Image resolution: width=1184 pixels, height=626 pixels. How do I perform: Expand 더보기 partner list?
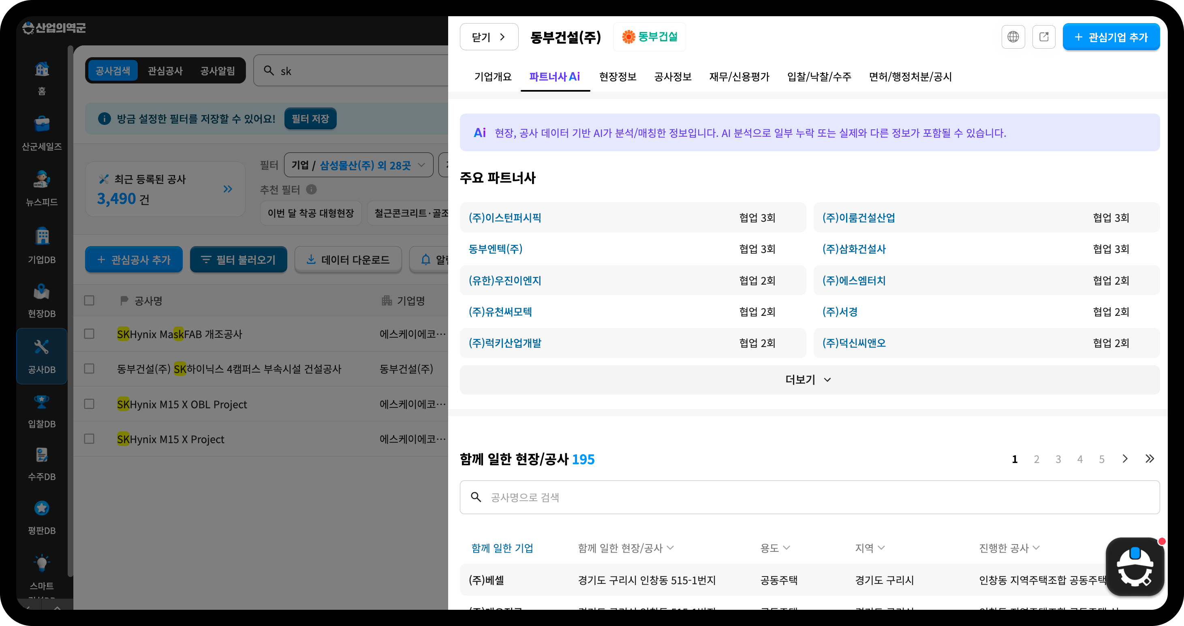(x=810, y=380)
